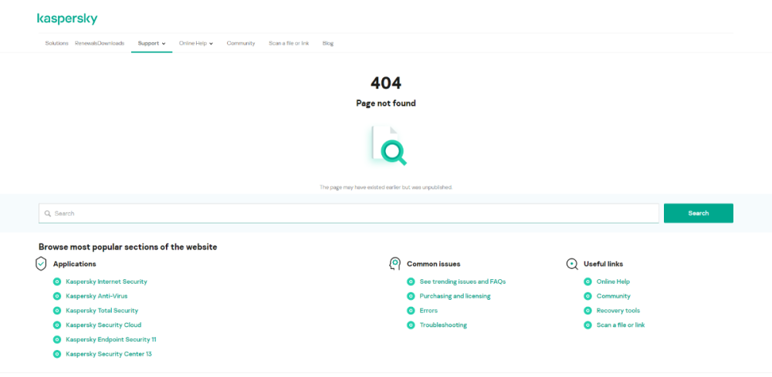This screenshot has width=772, height=377.
Task: Expand the Support dropdown arrow
Action: 164,44
